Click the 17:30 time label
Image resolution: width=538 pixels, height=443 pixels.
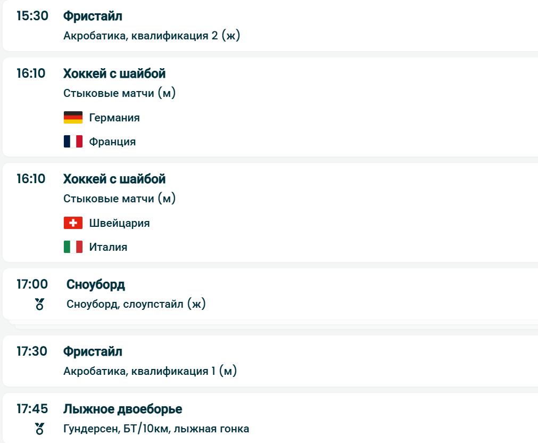(x=32, y=351)
